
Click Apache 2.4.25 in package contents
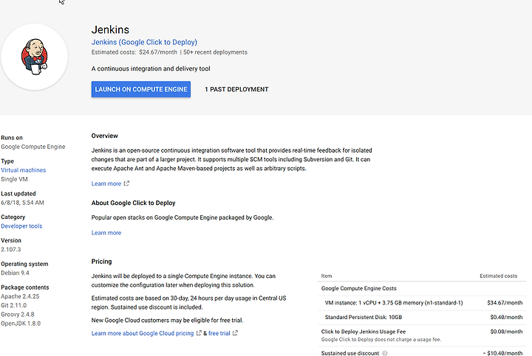tap(20, 296)
